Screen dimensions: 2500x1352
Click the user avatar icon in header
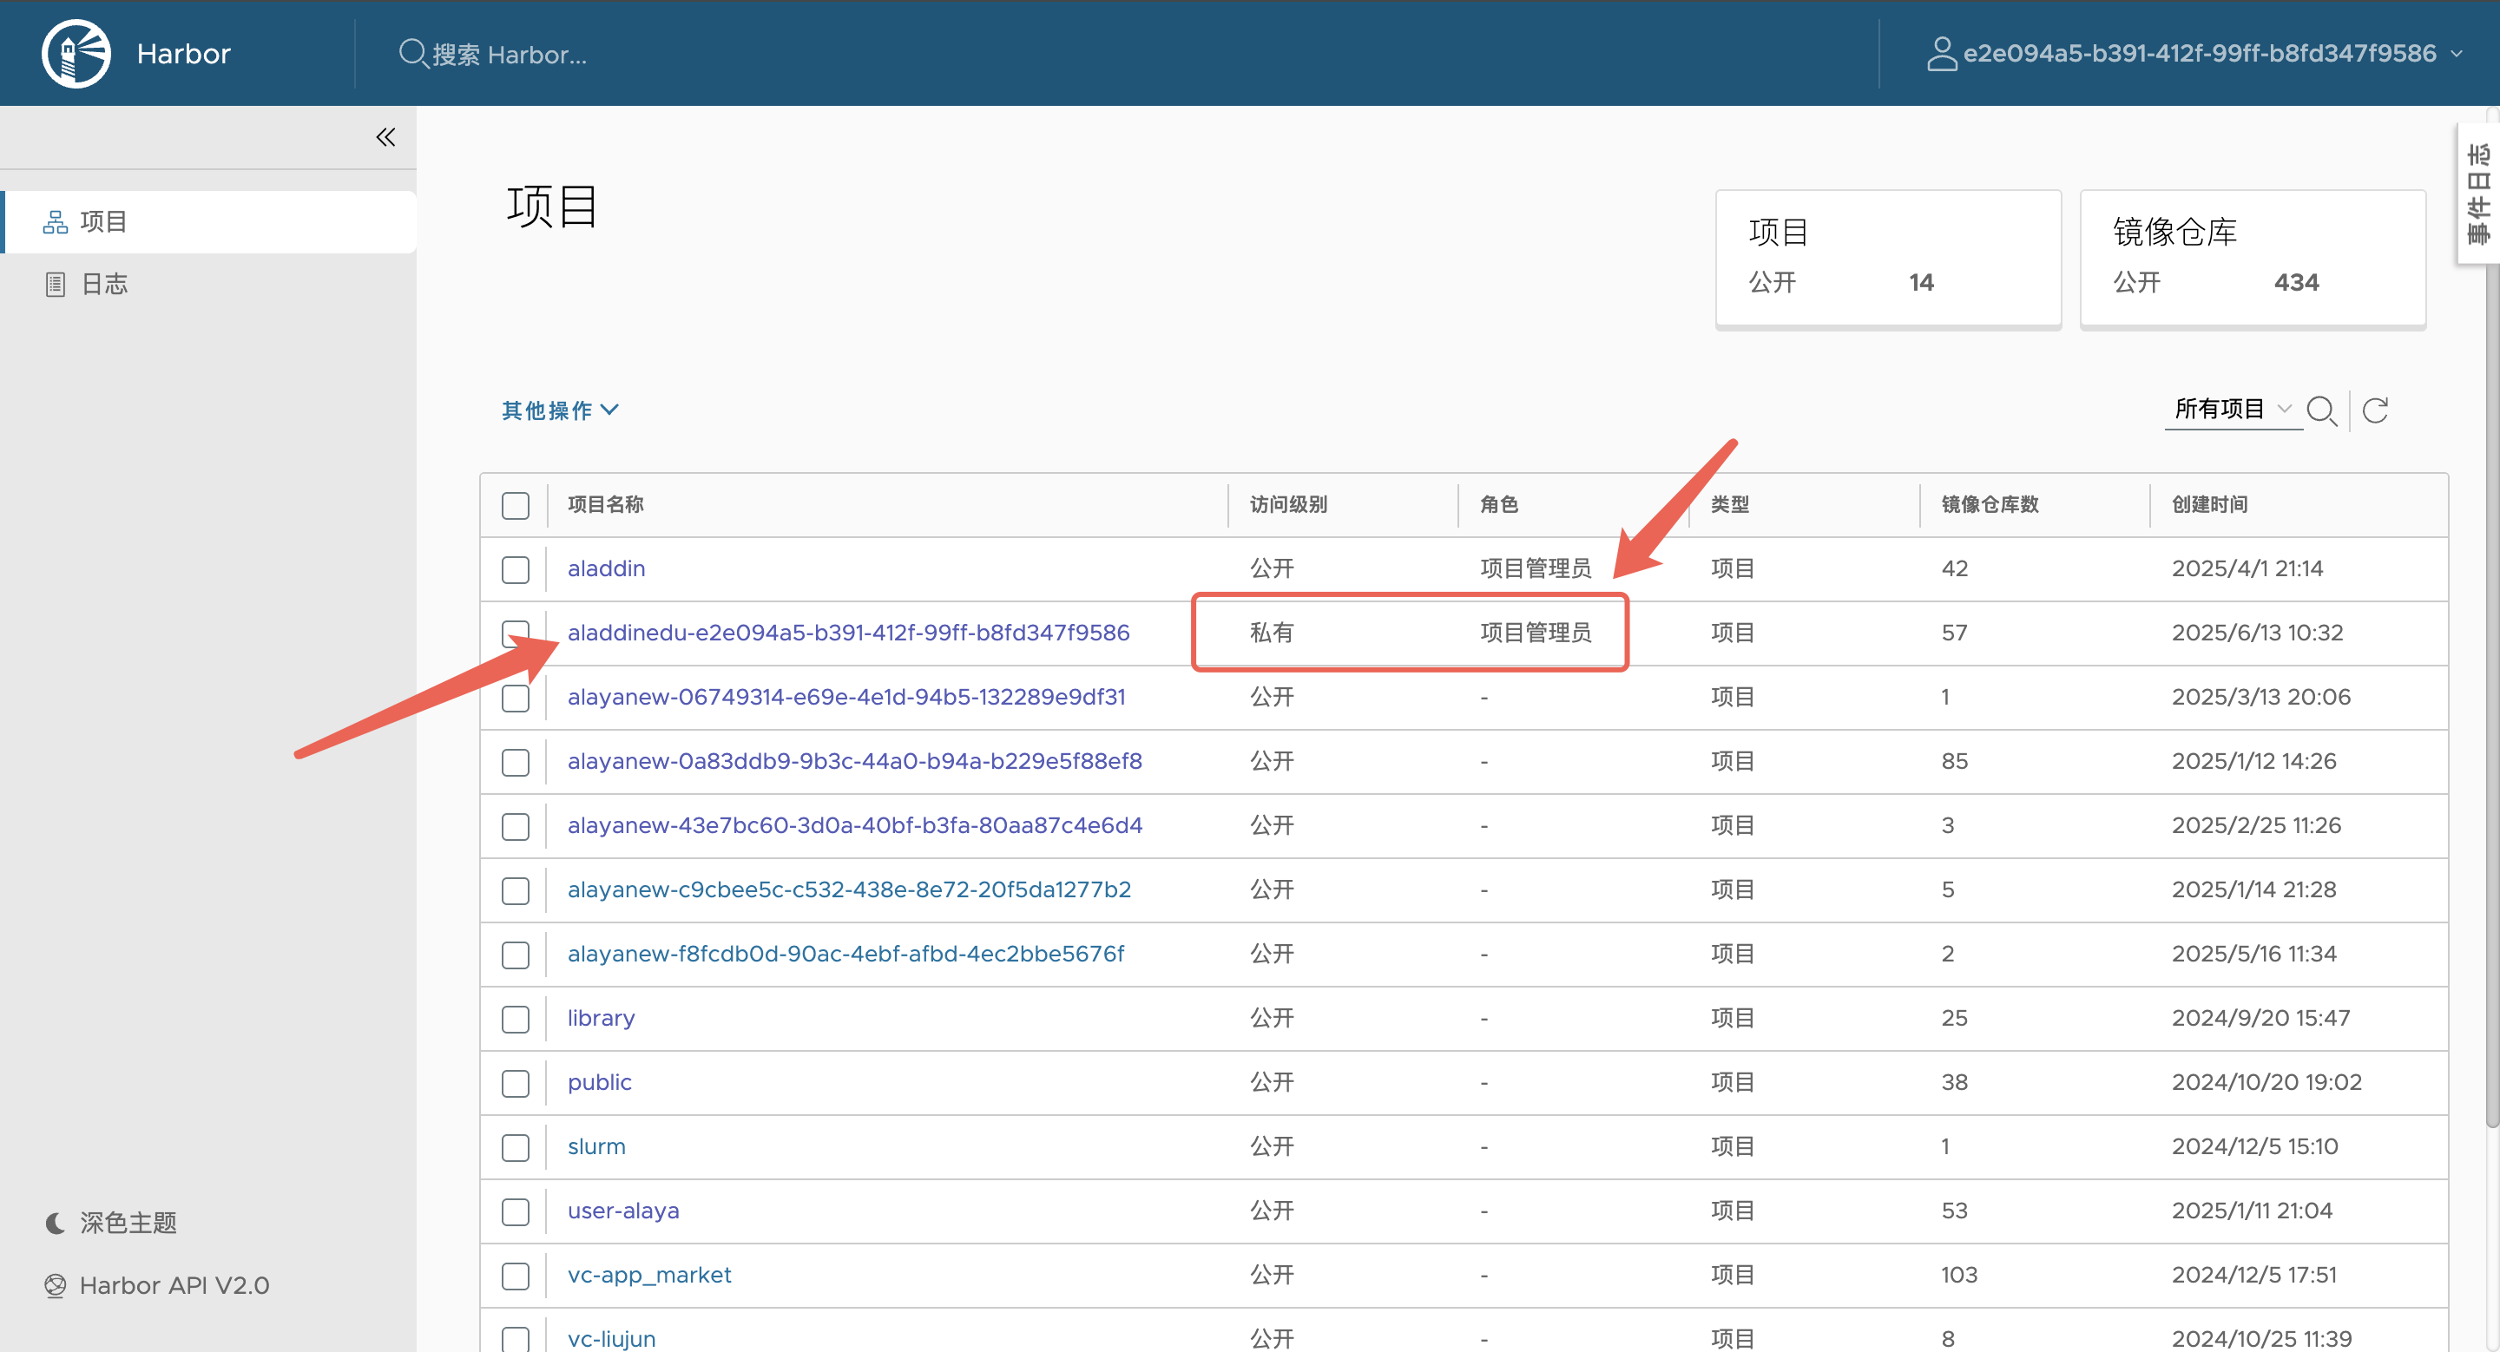1941,53
